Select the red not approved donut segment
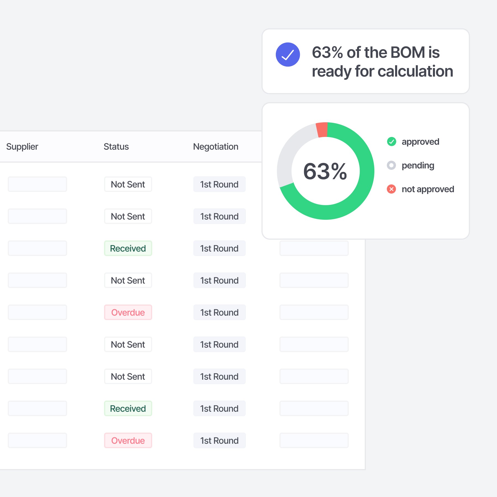 coord(322,130)
